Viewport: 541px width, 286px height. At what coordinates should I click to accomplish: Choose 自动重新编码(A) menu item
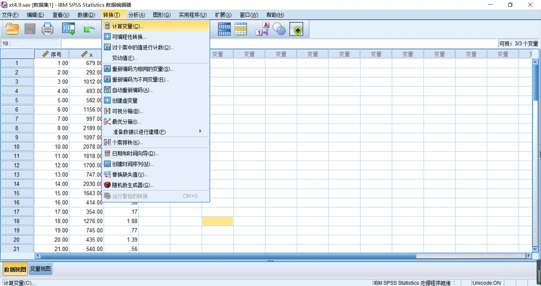point(156,90)
